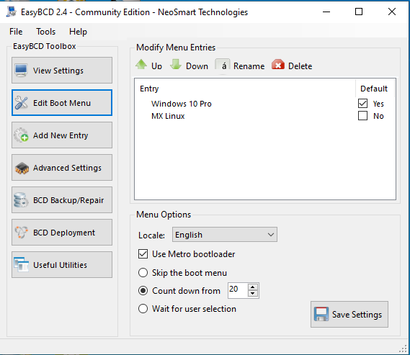The height and width of the screenshot is (355, 410).
Task: Click the floppy disk Save Settings icon
Action: (321, 314)
